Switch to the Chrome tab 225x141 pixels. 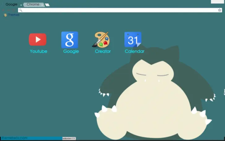33,4
